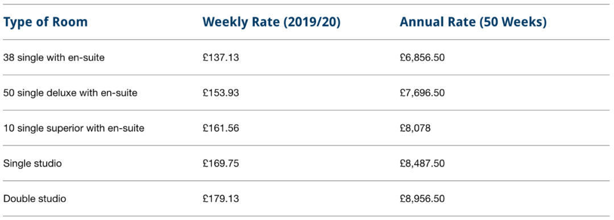
Task: Click the Single studio room type
Action: tap(32, 163)
